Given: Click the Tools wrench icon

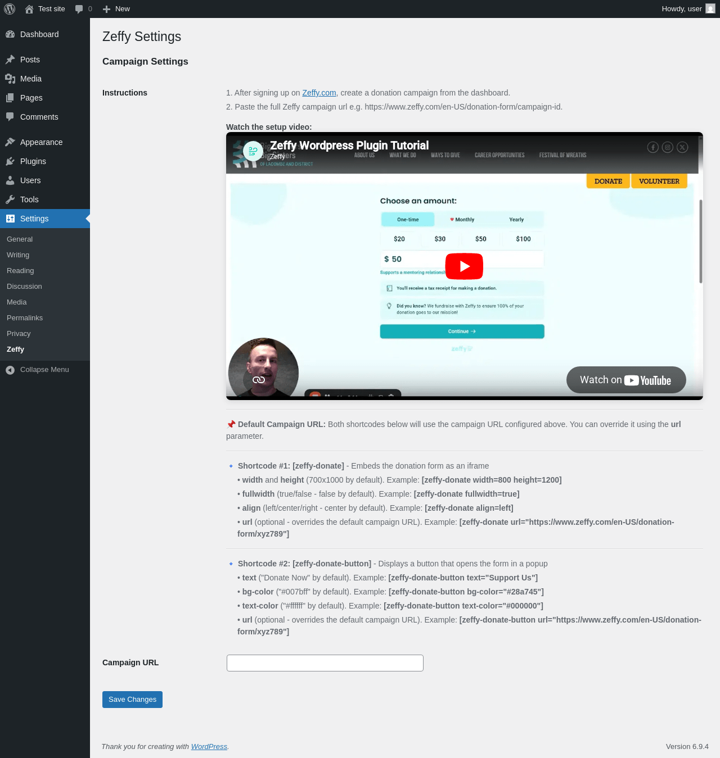Looking at the screenshot, I should click(10, 199).
